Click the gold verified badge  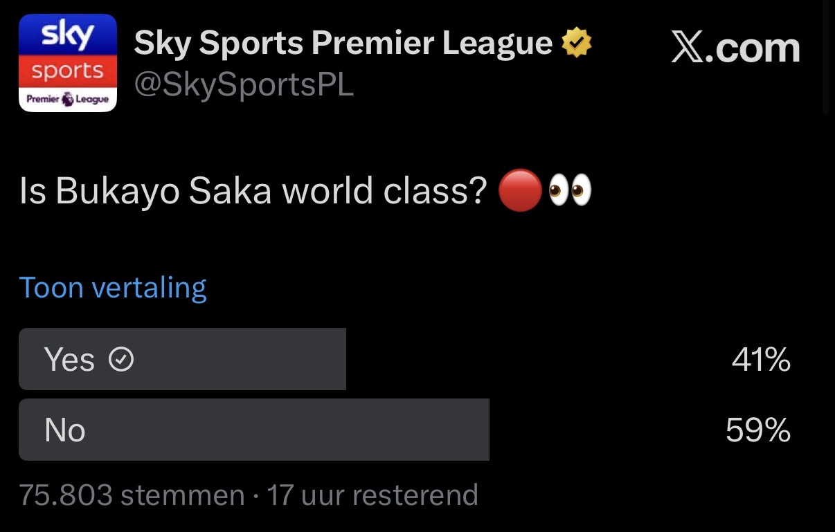coord(576,44)
